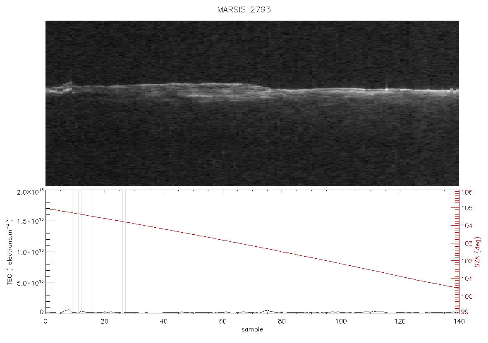Viewport: 488px width, 343px height.
Task: Click the x-axis tick label 100
Action: [341, 321]
